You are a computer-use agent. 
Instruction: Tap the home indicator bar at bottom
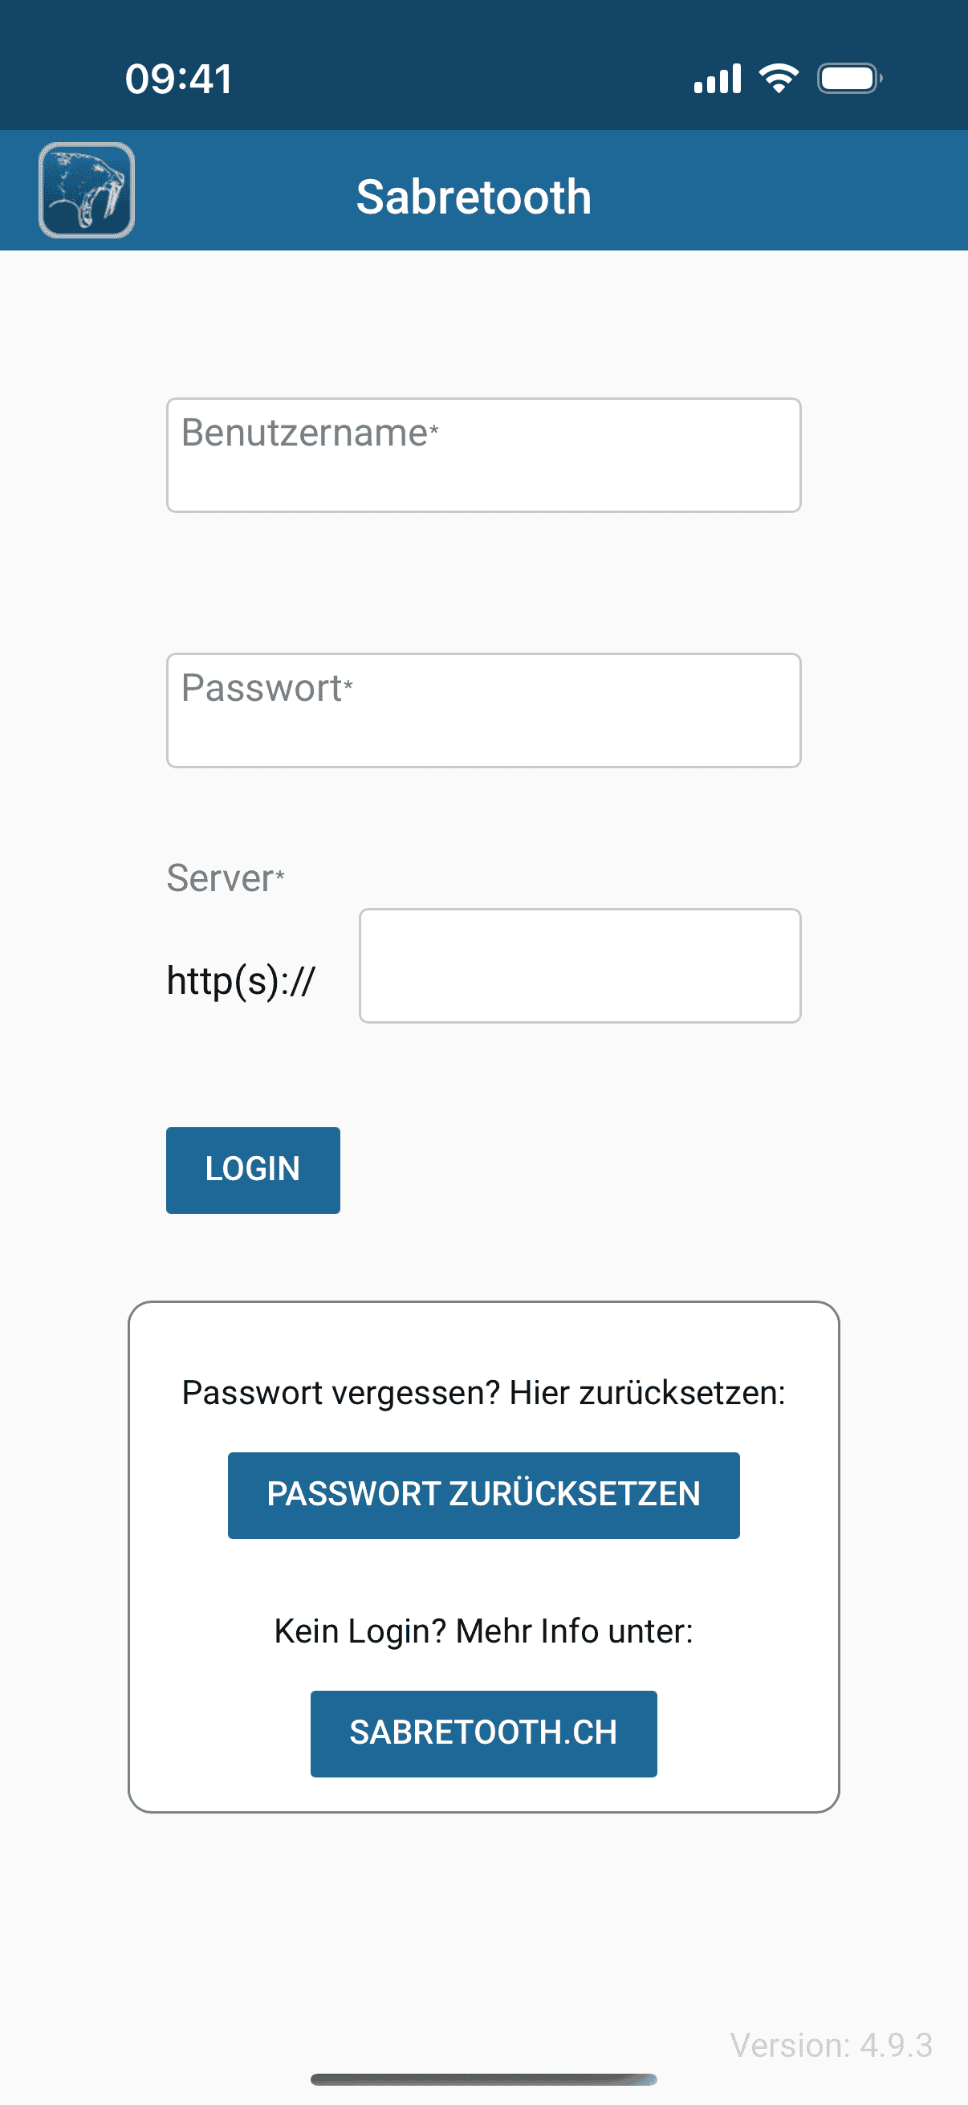click(x=483, y=2079)
